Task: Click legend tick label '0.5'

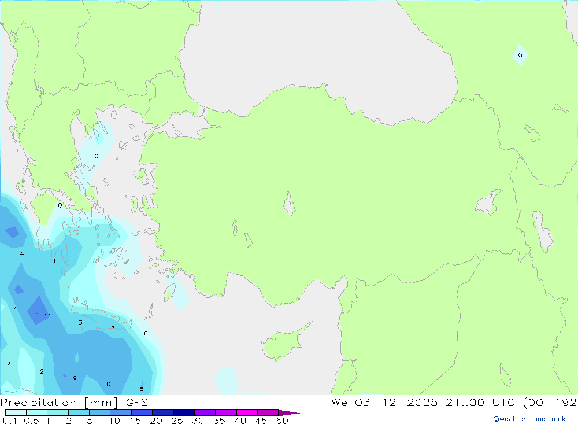Action: pos(31,421)
